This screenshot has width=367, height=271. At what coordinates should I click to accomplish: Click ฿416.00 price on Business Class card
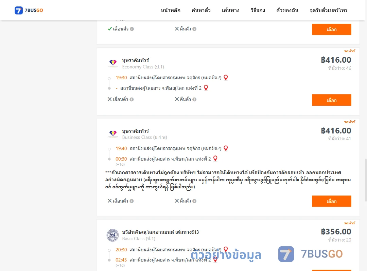click(336, 131)
